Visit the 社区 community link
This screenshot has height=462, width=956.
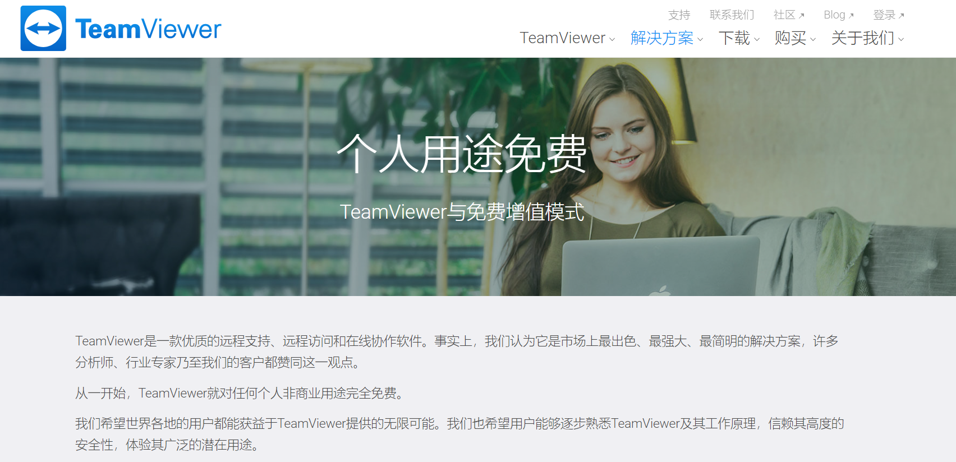pos(788,15)
